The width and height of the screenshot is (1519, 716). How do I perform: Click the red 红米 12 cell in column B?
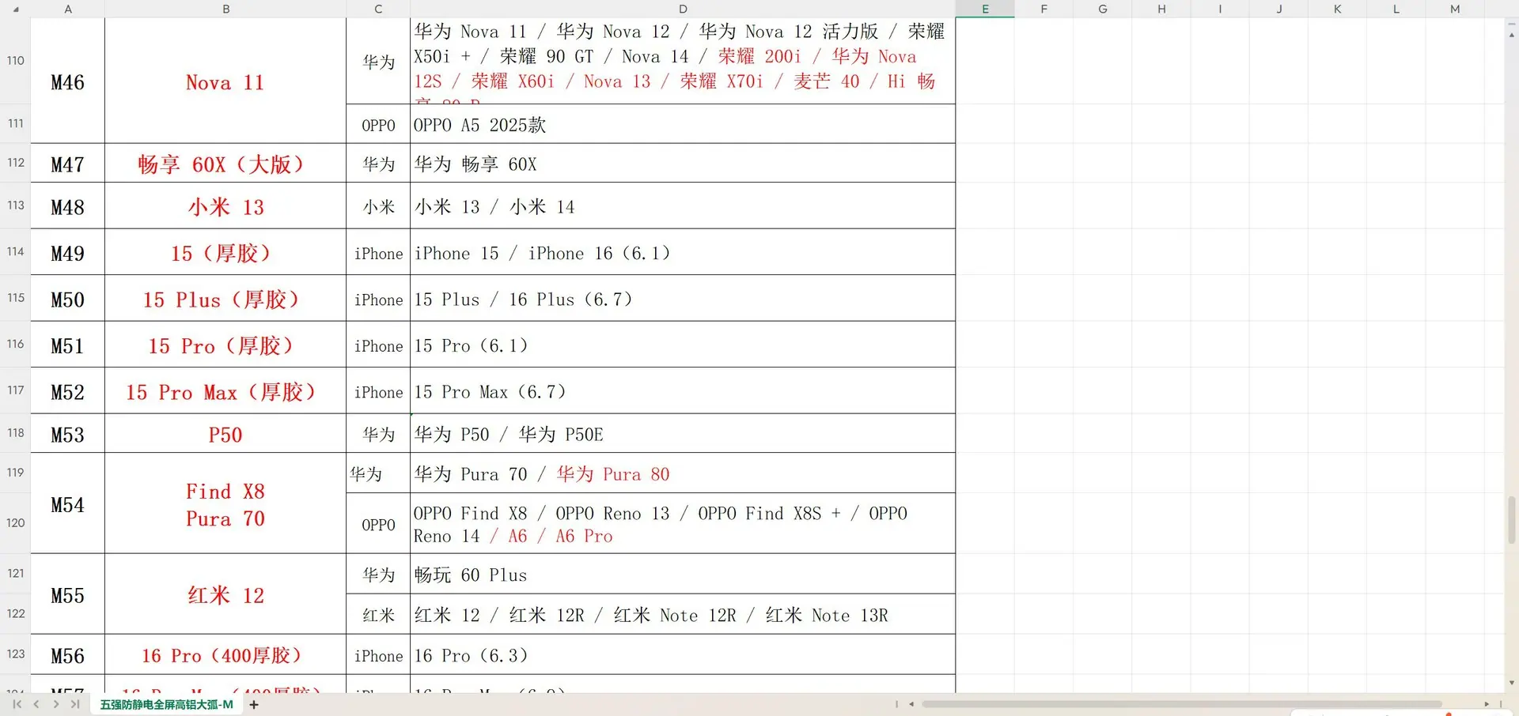[x=225, y=594]
